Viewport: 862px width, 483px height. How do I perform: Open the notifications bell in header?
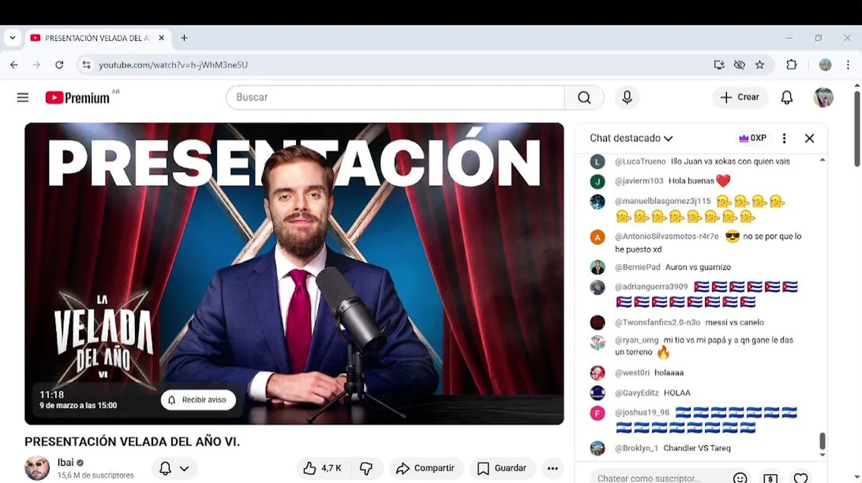(787, 98)
